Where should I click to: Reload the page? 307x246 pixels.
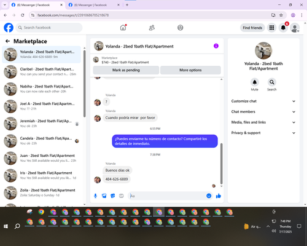23,15
